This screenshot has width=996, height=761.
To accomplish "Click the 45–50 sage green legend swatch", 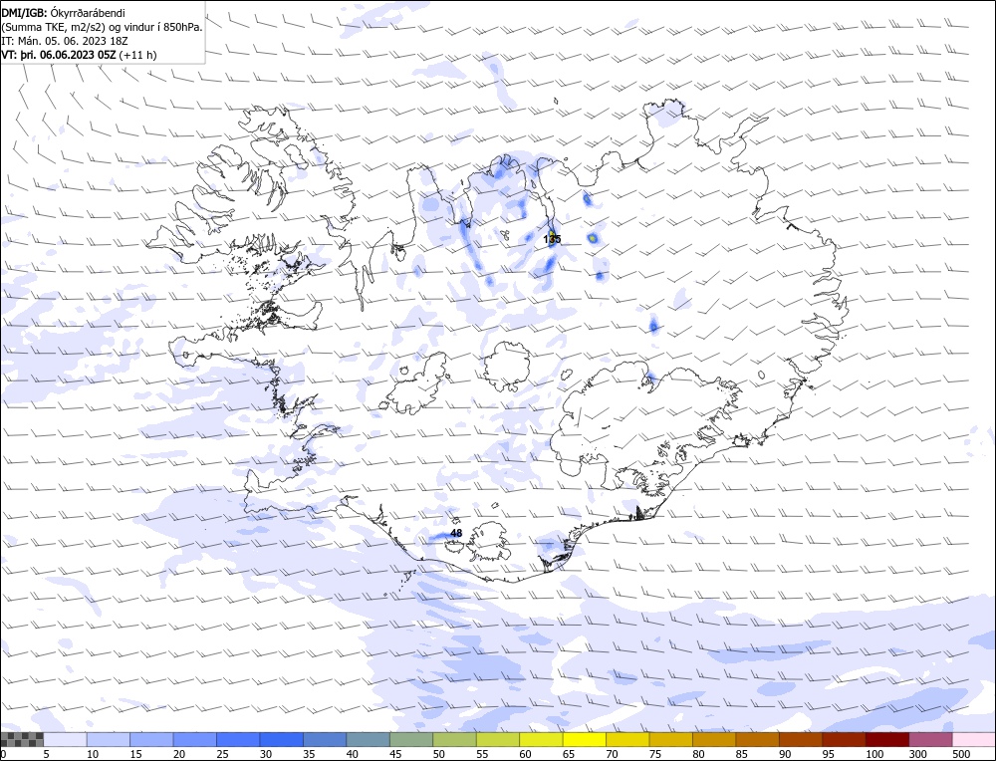I will 411,739.
